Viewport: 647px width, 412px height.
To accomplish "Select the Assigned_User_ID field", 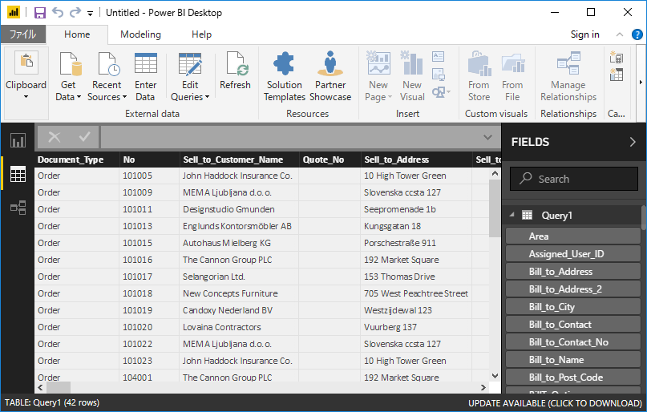I will (x=572, y=254).
